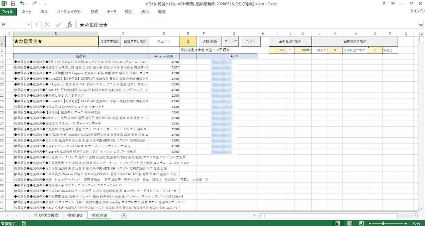
Task: Click the zoom slider handle
Action: tap(384, 223)
